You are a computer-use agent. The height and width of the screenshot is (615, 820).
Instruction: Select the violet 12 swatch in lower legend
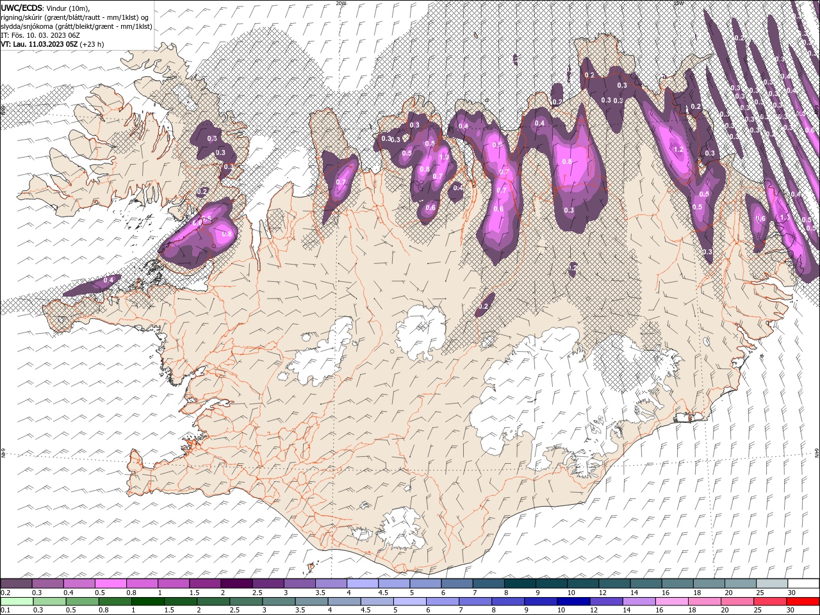tap(607, 602)
